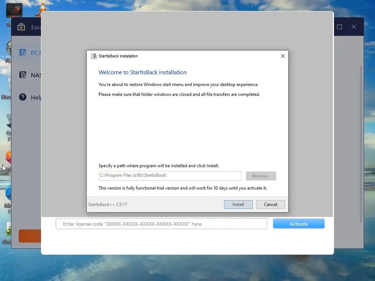Maximize the background EaseUS window

(339, 27)
